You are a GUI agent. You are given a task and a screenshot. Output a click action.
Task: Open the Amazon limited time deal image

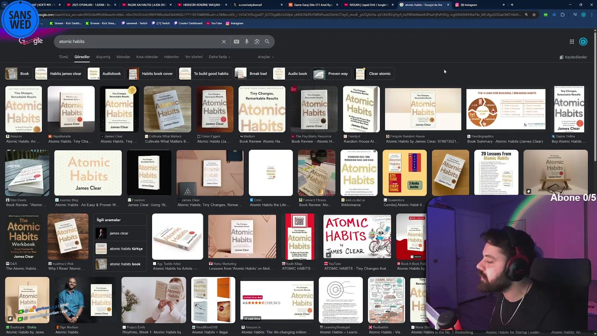[x=277, y=301]
